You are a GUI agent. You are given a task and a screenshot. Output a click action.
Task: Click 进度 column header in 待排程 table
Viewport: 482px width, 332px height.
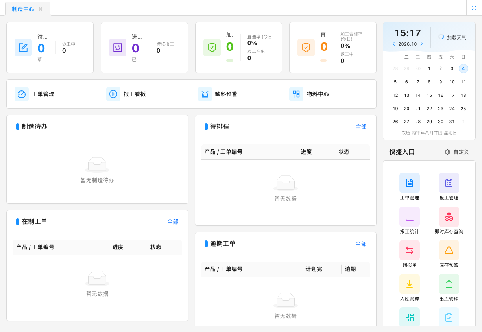tap(306, 152)
